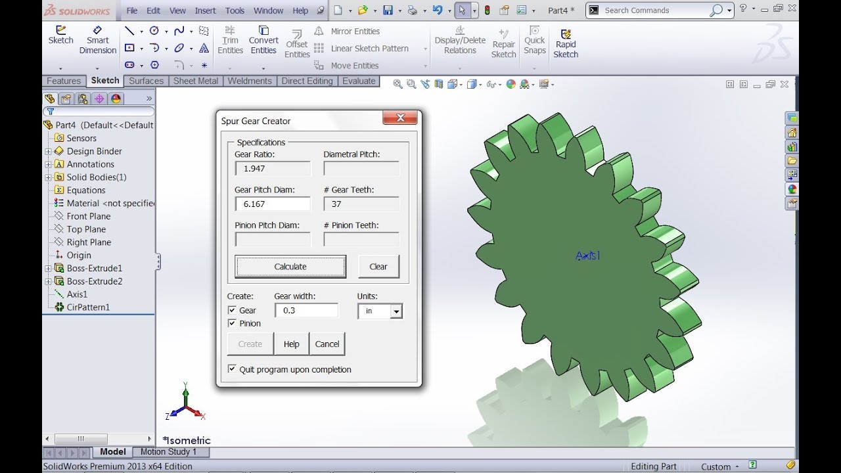Switch to the Evaluate tab
This screenshot has height=473, width=841.
[359, 81]
